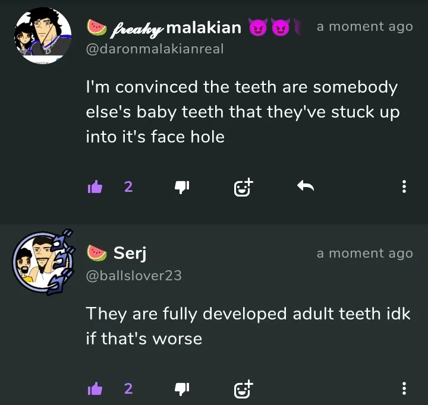View Serj's profile picture
The image size is (428, 405).
pyautogui.click(x=42, y=262)
